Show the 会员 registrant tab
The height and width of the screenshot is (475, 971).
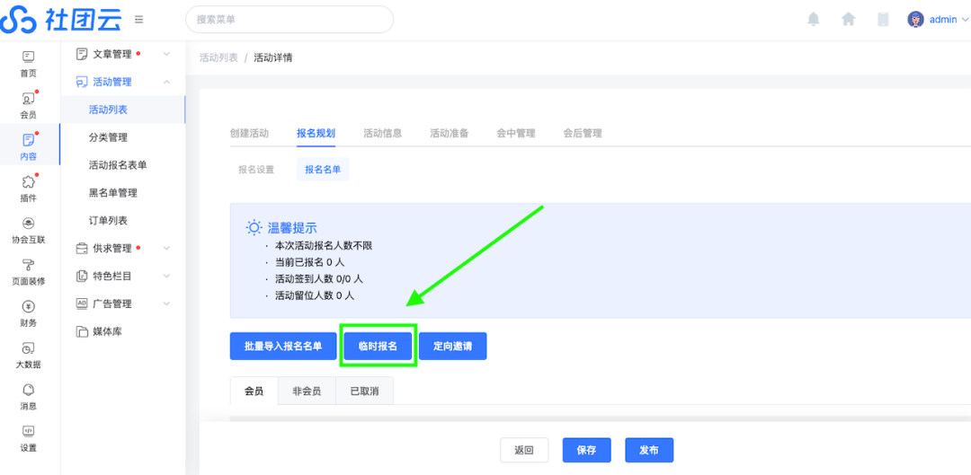(x=254, y=391)
